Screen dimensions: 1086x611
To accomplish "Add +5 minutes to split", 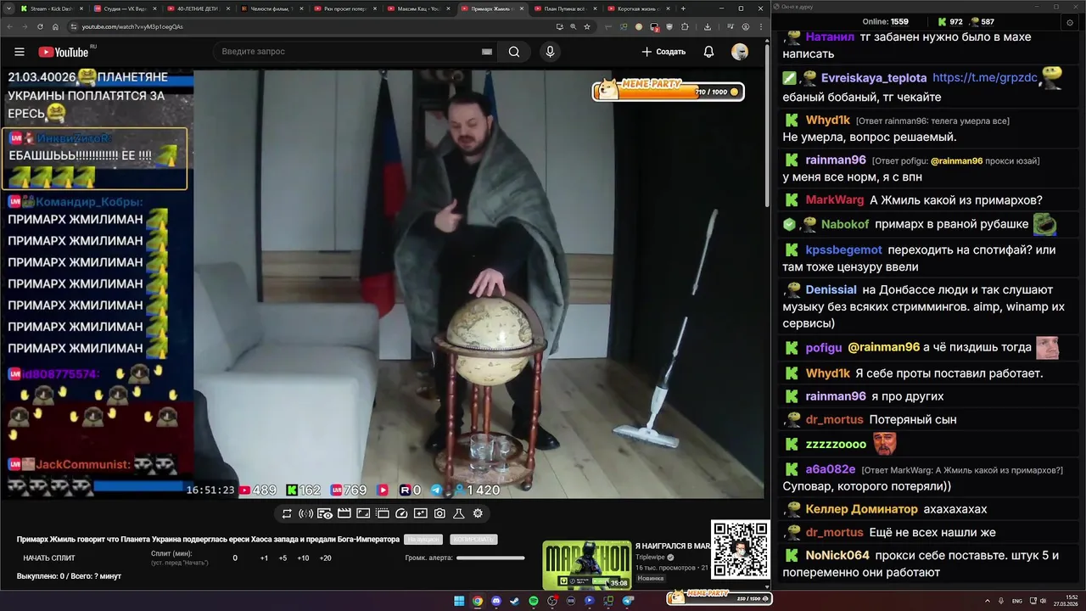I will [x=283, y=558].
